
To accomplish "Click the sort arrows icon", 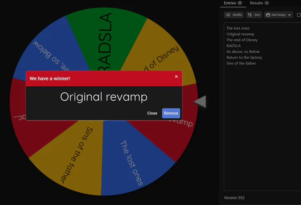I will 250,15.
